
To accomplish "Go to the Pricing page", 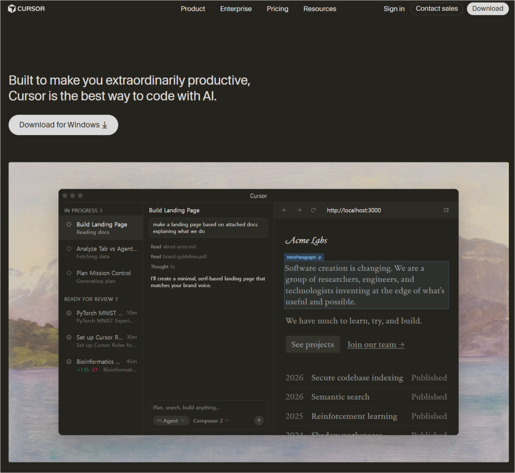I will click(278, 9).
